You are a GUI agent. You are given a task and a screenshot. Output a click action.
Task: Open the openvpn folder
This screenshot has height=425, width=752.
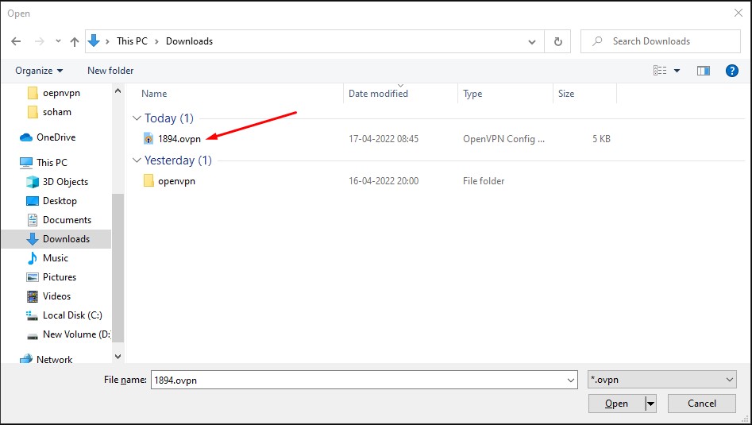tap(176, 181)
